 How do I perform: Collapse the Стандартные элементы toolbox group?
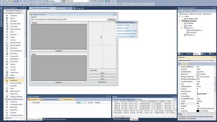tap(5, 13)
